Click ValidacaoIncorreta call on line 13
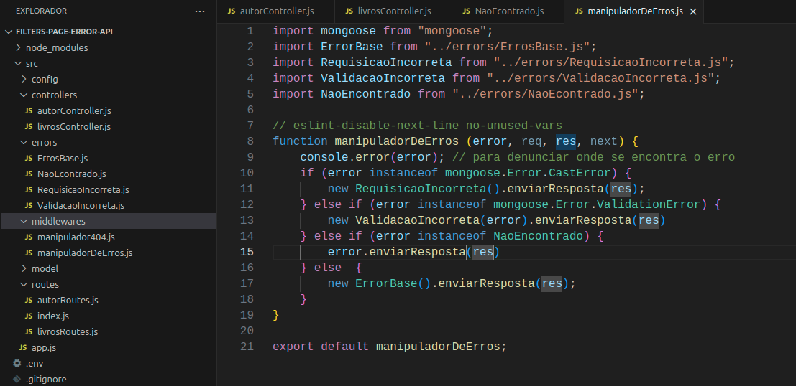The height and width of the screenshot is (386, 796). [417, 220]
